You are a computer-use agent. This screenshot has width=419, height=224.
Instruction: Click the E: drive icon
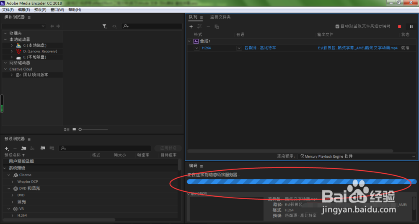click(18, 57)
